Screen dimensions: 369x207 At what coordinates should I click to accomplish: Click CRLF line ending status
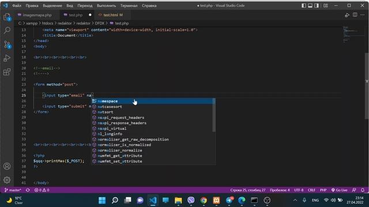(x=311, y=190)
